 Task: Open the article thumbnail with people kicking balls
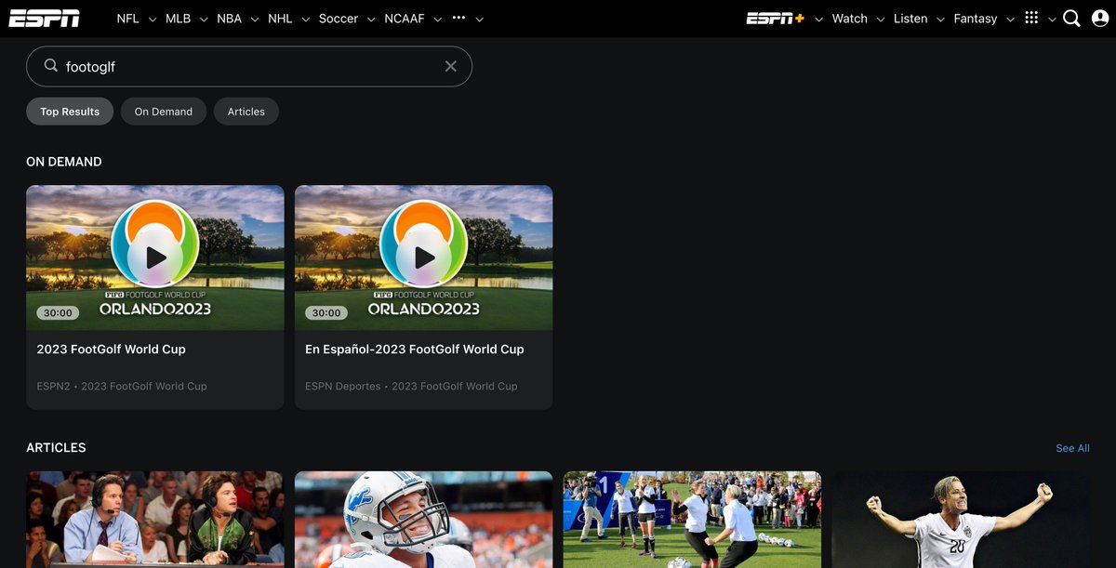[x=692, y=520]
